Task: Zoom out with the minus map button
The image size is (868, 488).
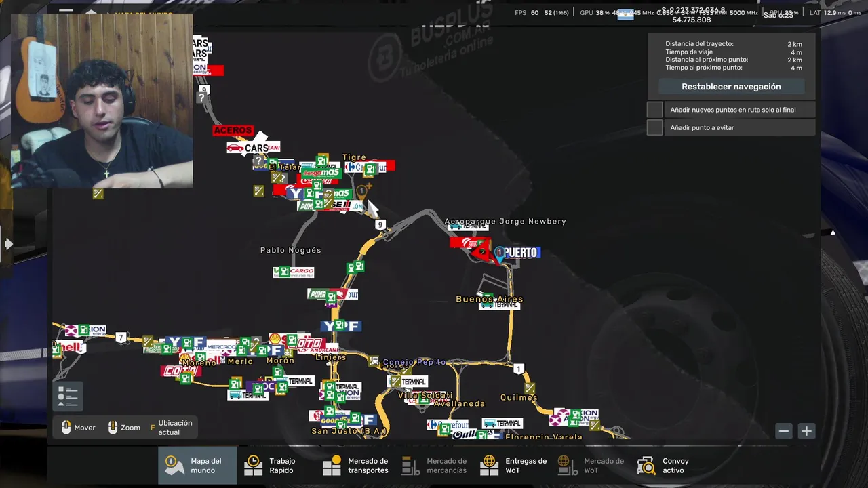Action: pyautogui.click(x=784, y=431)
